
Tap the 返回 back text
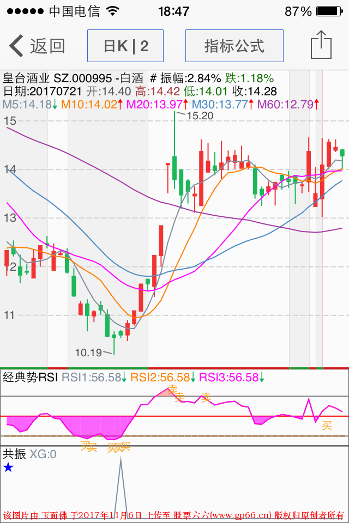pos(47,46)
